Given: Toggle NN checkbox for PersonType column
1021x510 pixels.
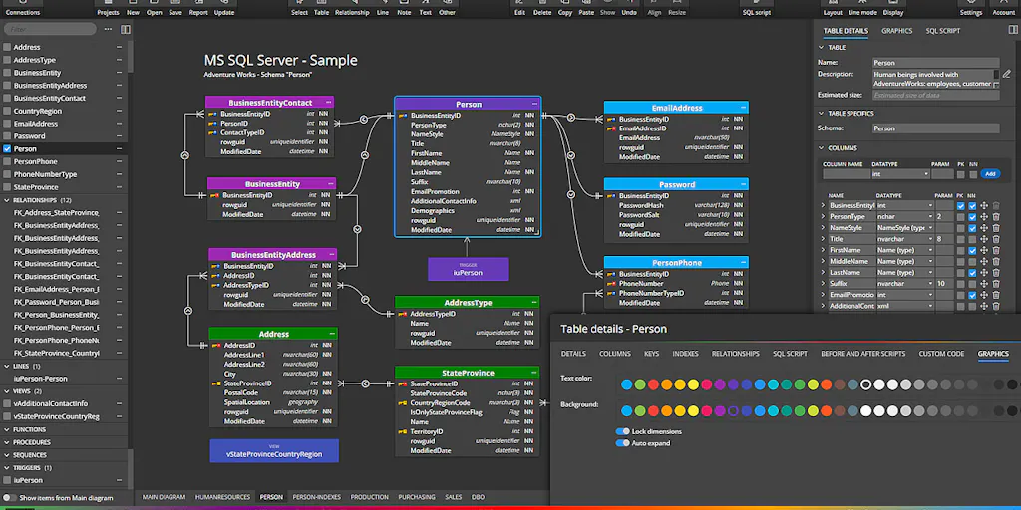Looking at the screenshot, I should pos(972,216).
